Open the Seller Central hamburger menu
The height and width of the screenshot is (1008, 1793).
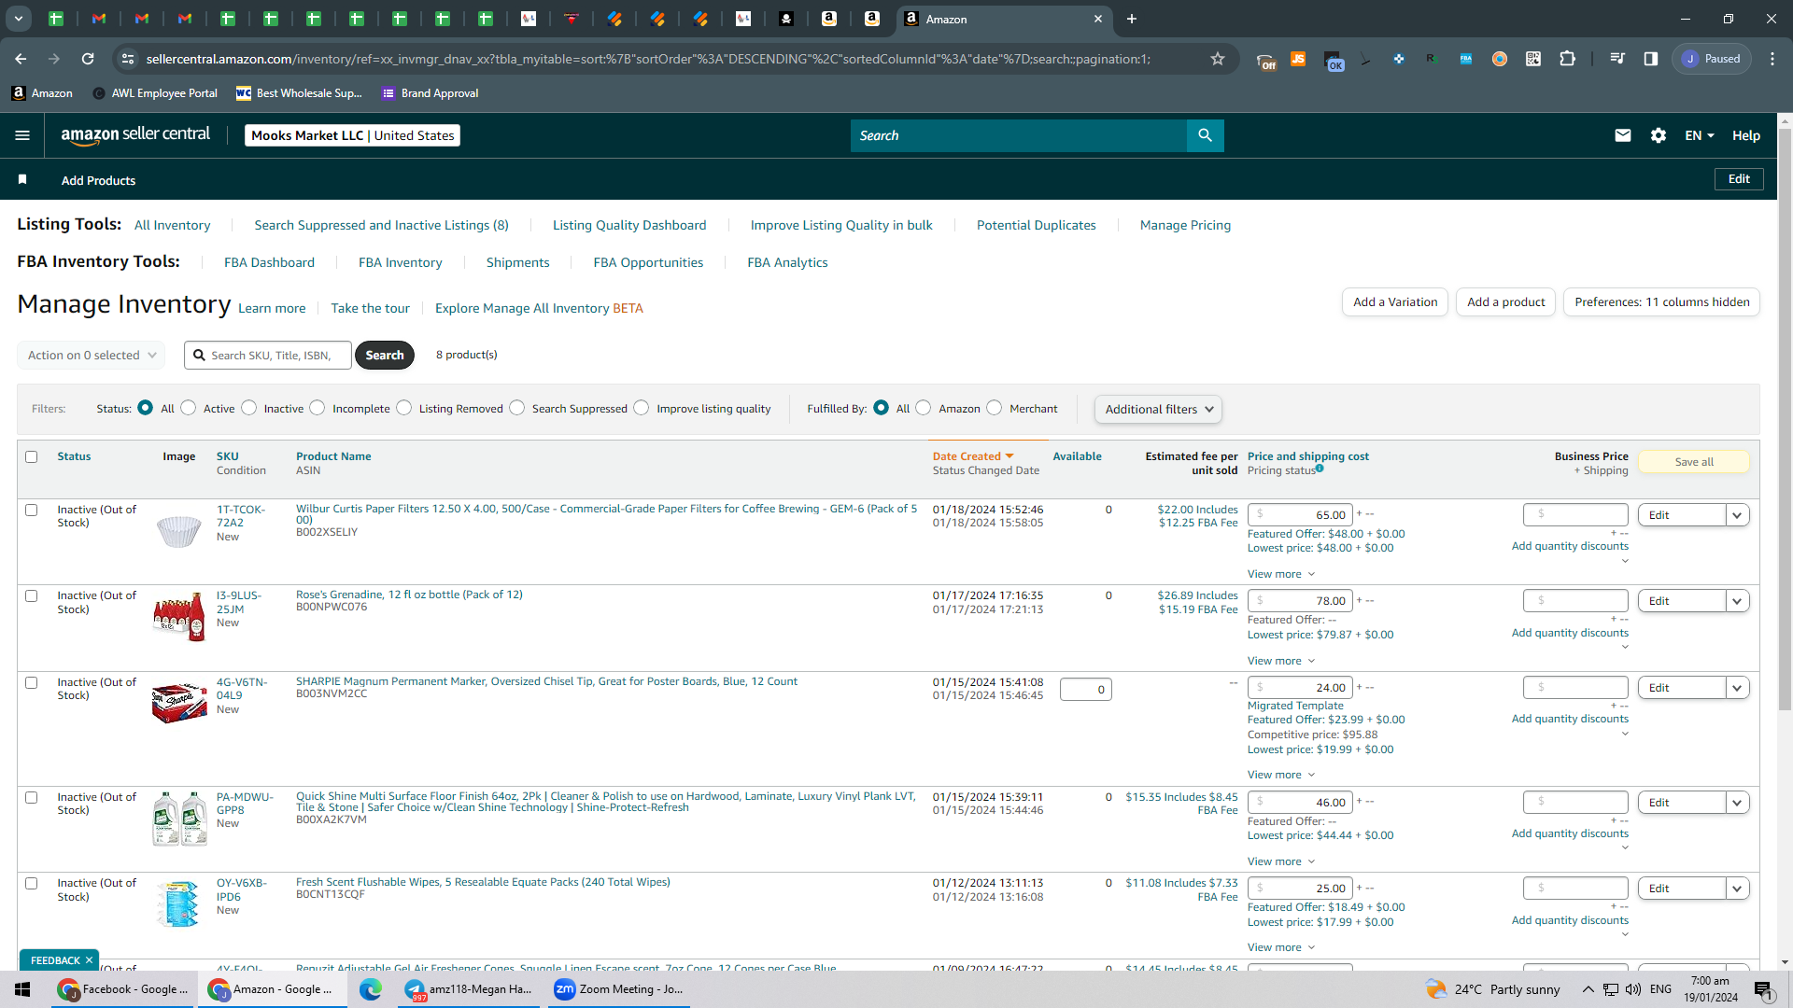coord(22,135)
